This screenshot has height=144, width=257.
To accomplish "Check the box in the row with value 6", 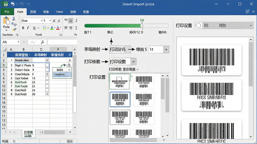I will pos(47,65).
